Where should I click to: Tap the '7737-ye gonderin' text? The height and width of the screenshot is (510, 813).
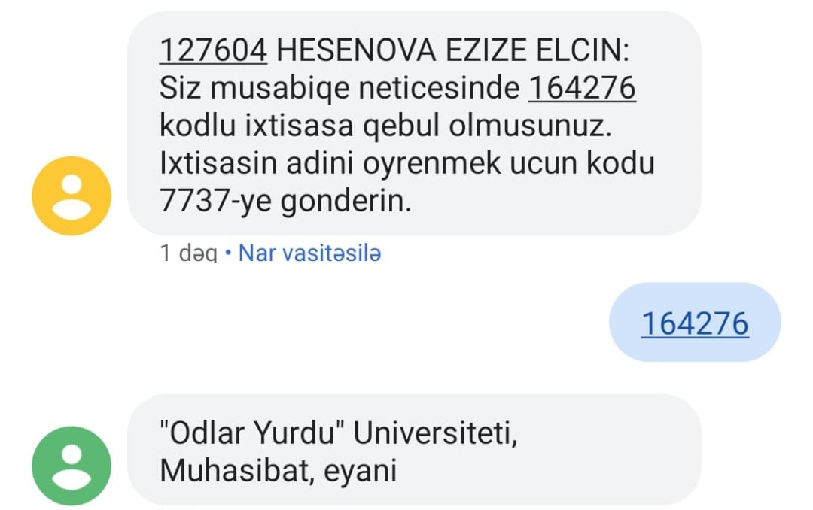285,201
